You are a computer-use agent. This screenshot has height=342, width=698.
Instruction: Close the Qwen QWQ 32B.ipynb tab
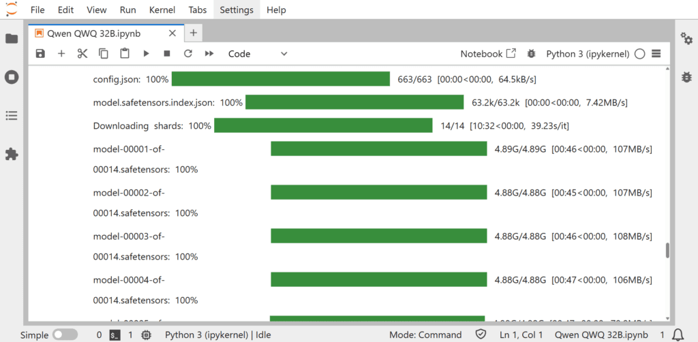pyautogui.click(x=172, y=33)
